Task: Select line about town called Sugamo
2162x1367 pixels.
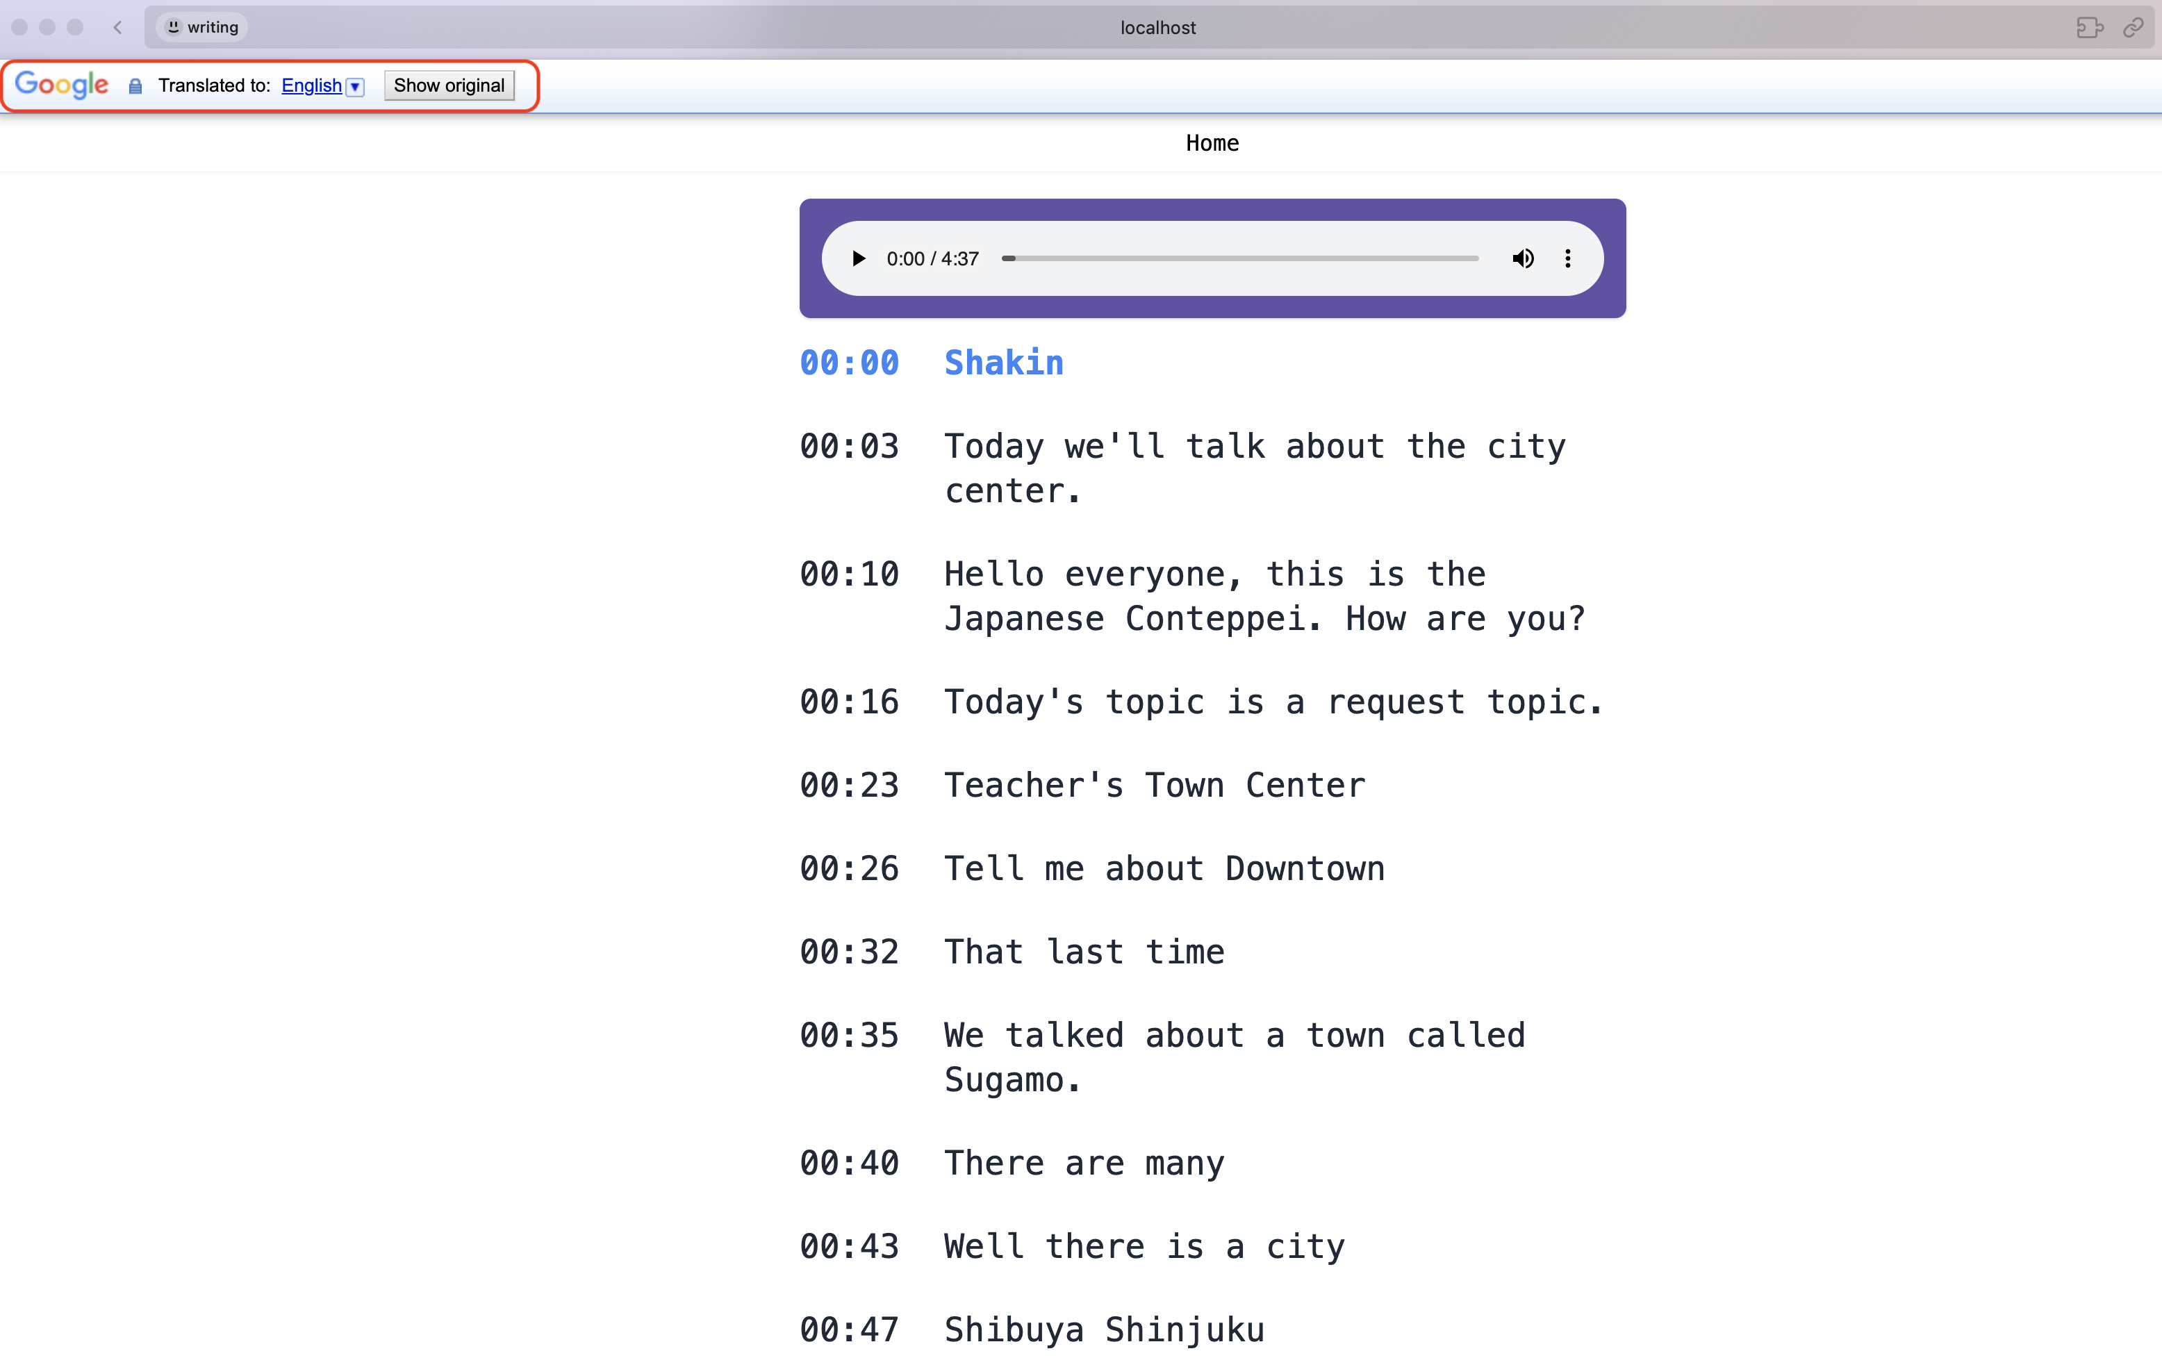Action: [1235, 1058]
